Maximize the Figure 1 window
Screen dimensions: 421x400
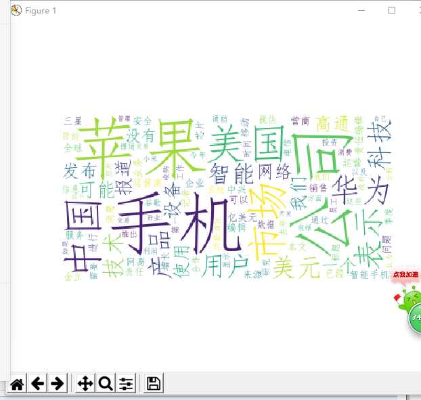click(392, 10)
